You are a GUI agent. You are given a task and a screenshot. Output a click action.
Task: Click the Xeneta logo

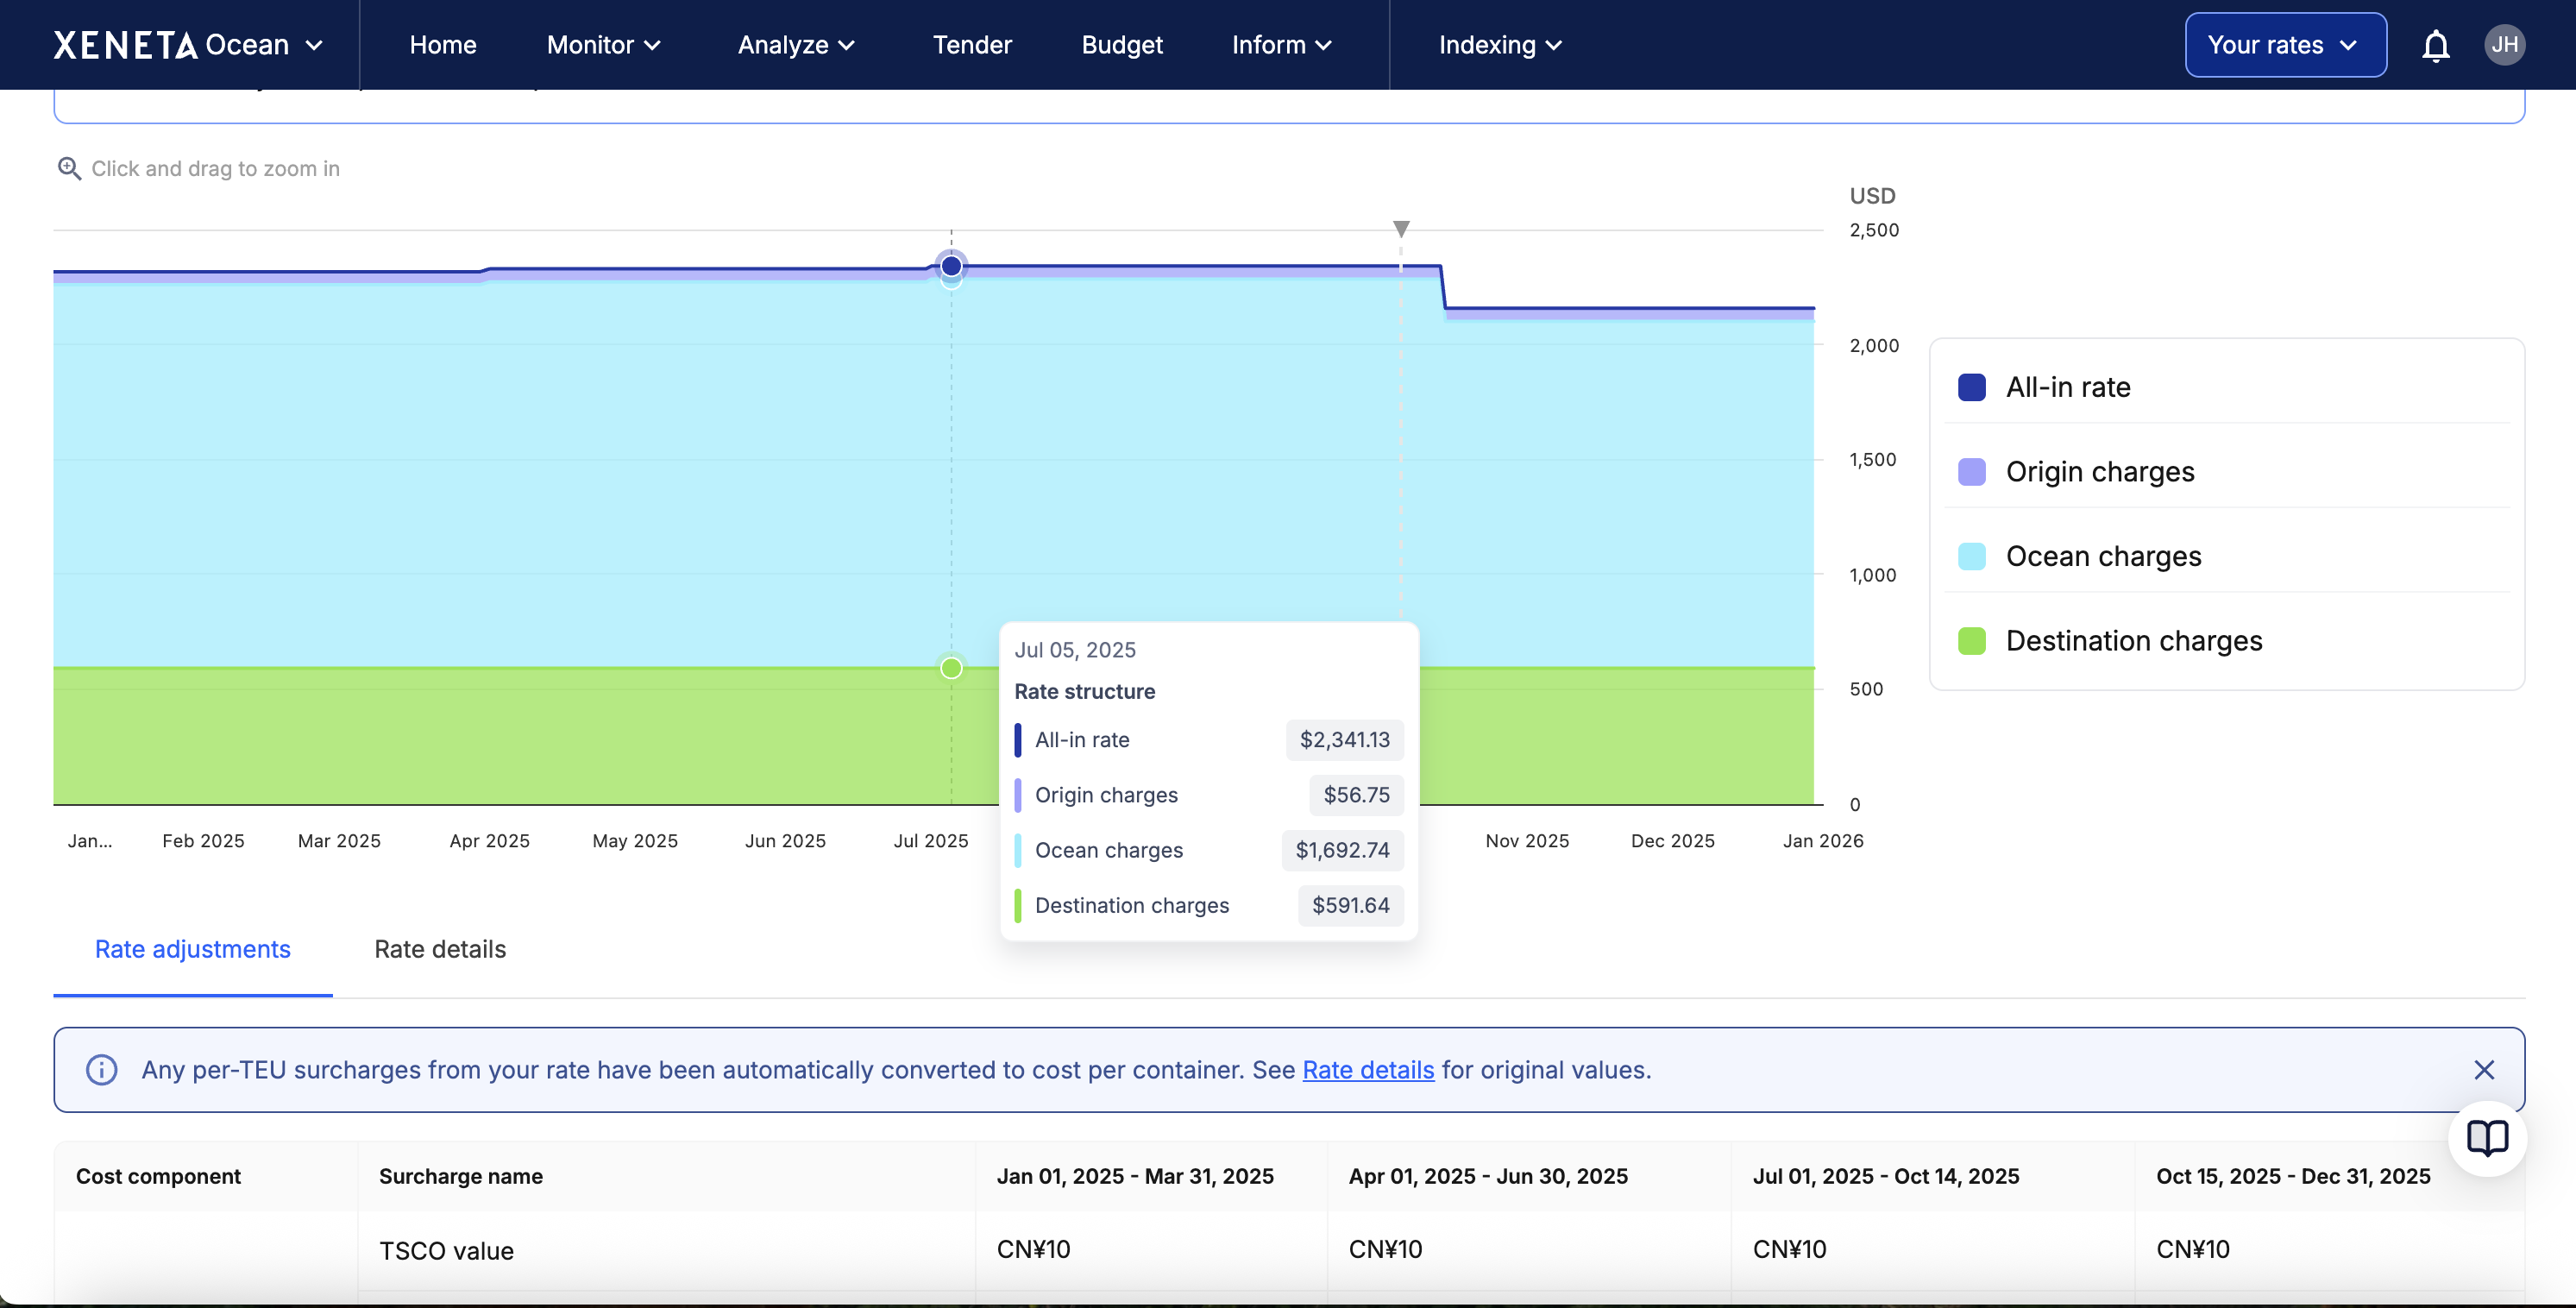[125, 45]
